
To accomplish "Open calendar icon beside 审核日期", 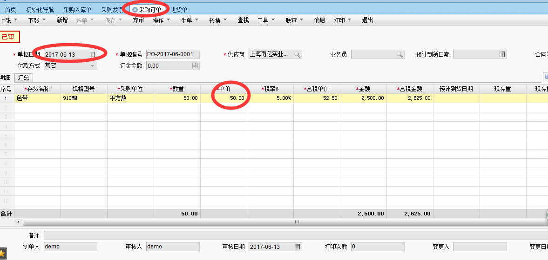I will click(x=297, y=247).
